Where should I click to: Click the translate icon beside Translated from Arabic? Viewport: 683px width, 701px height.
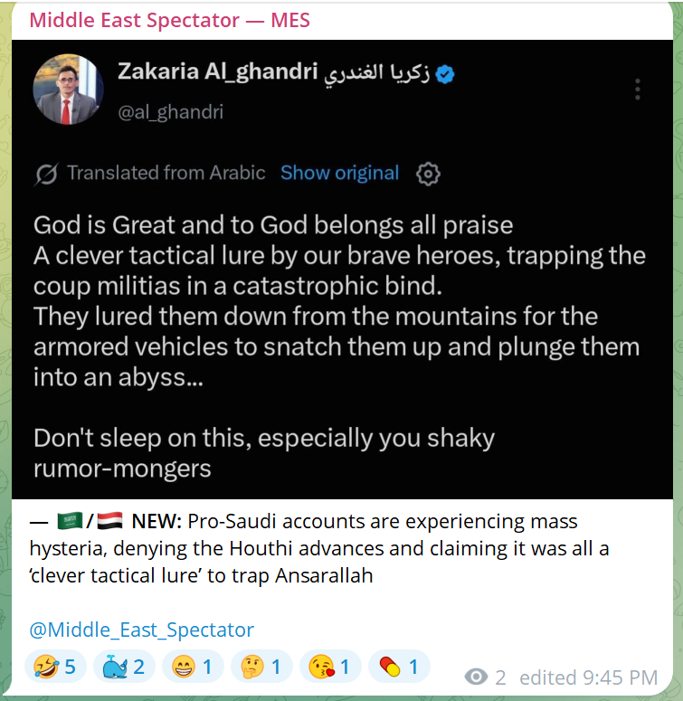tap(46, 174)
